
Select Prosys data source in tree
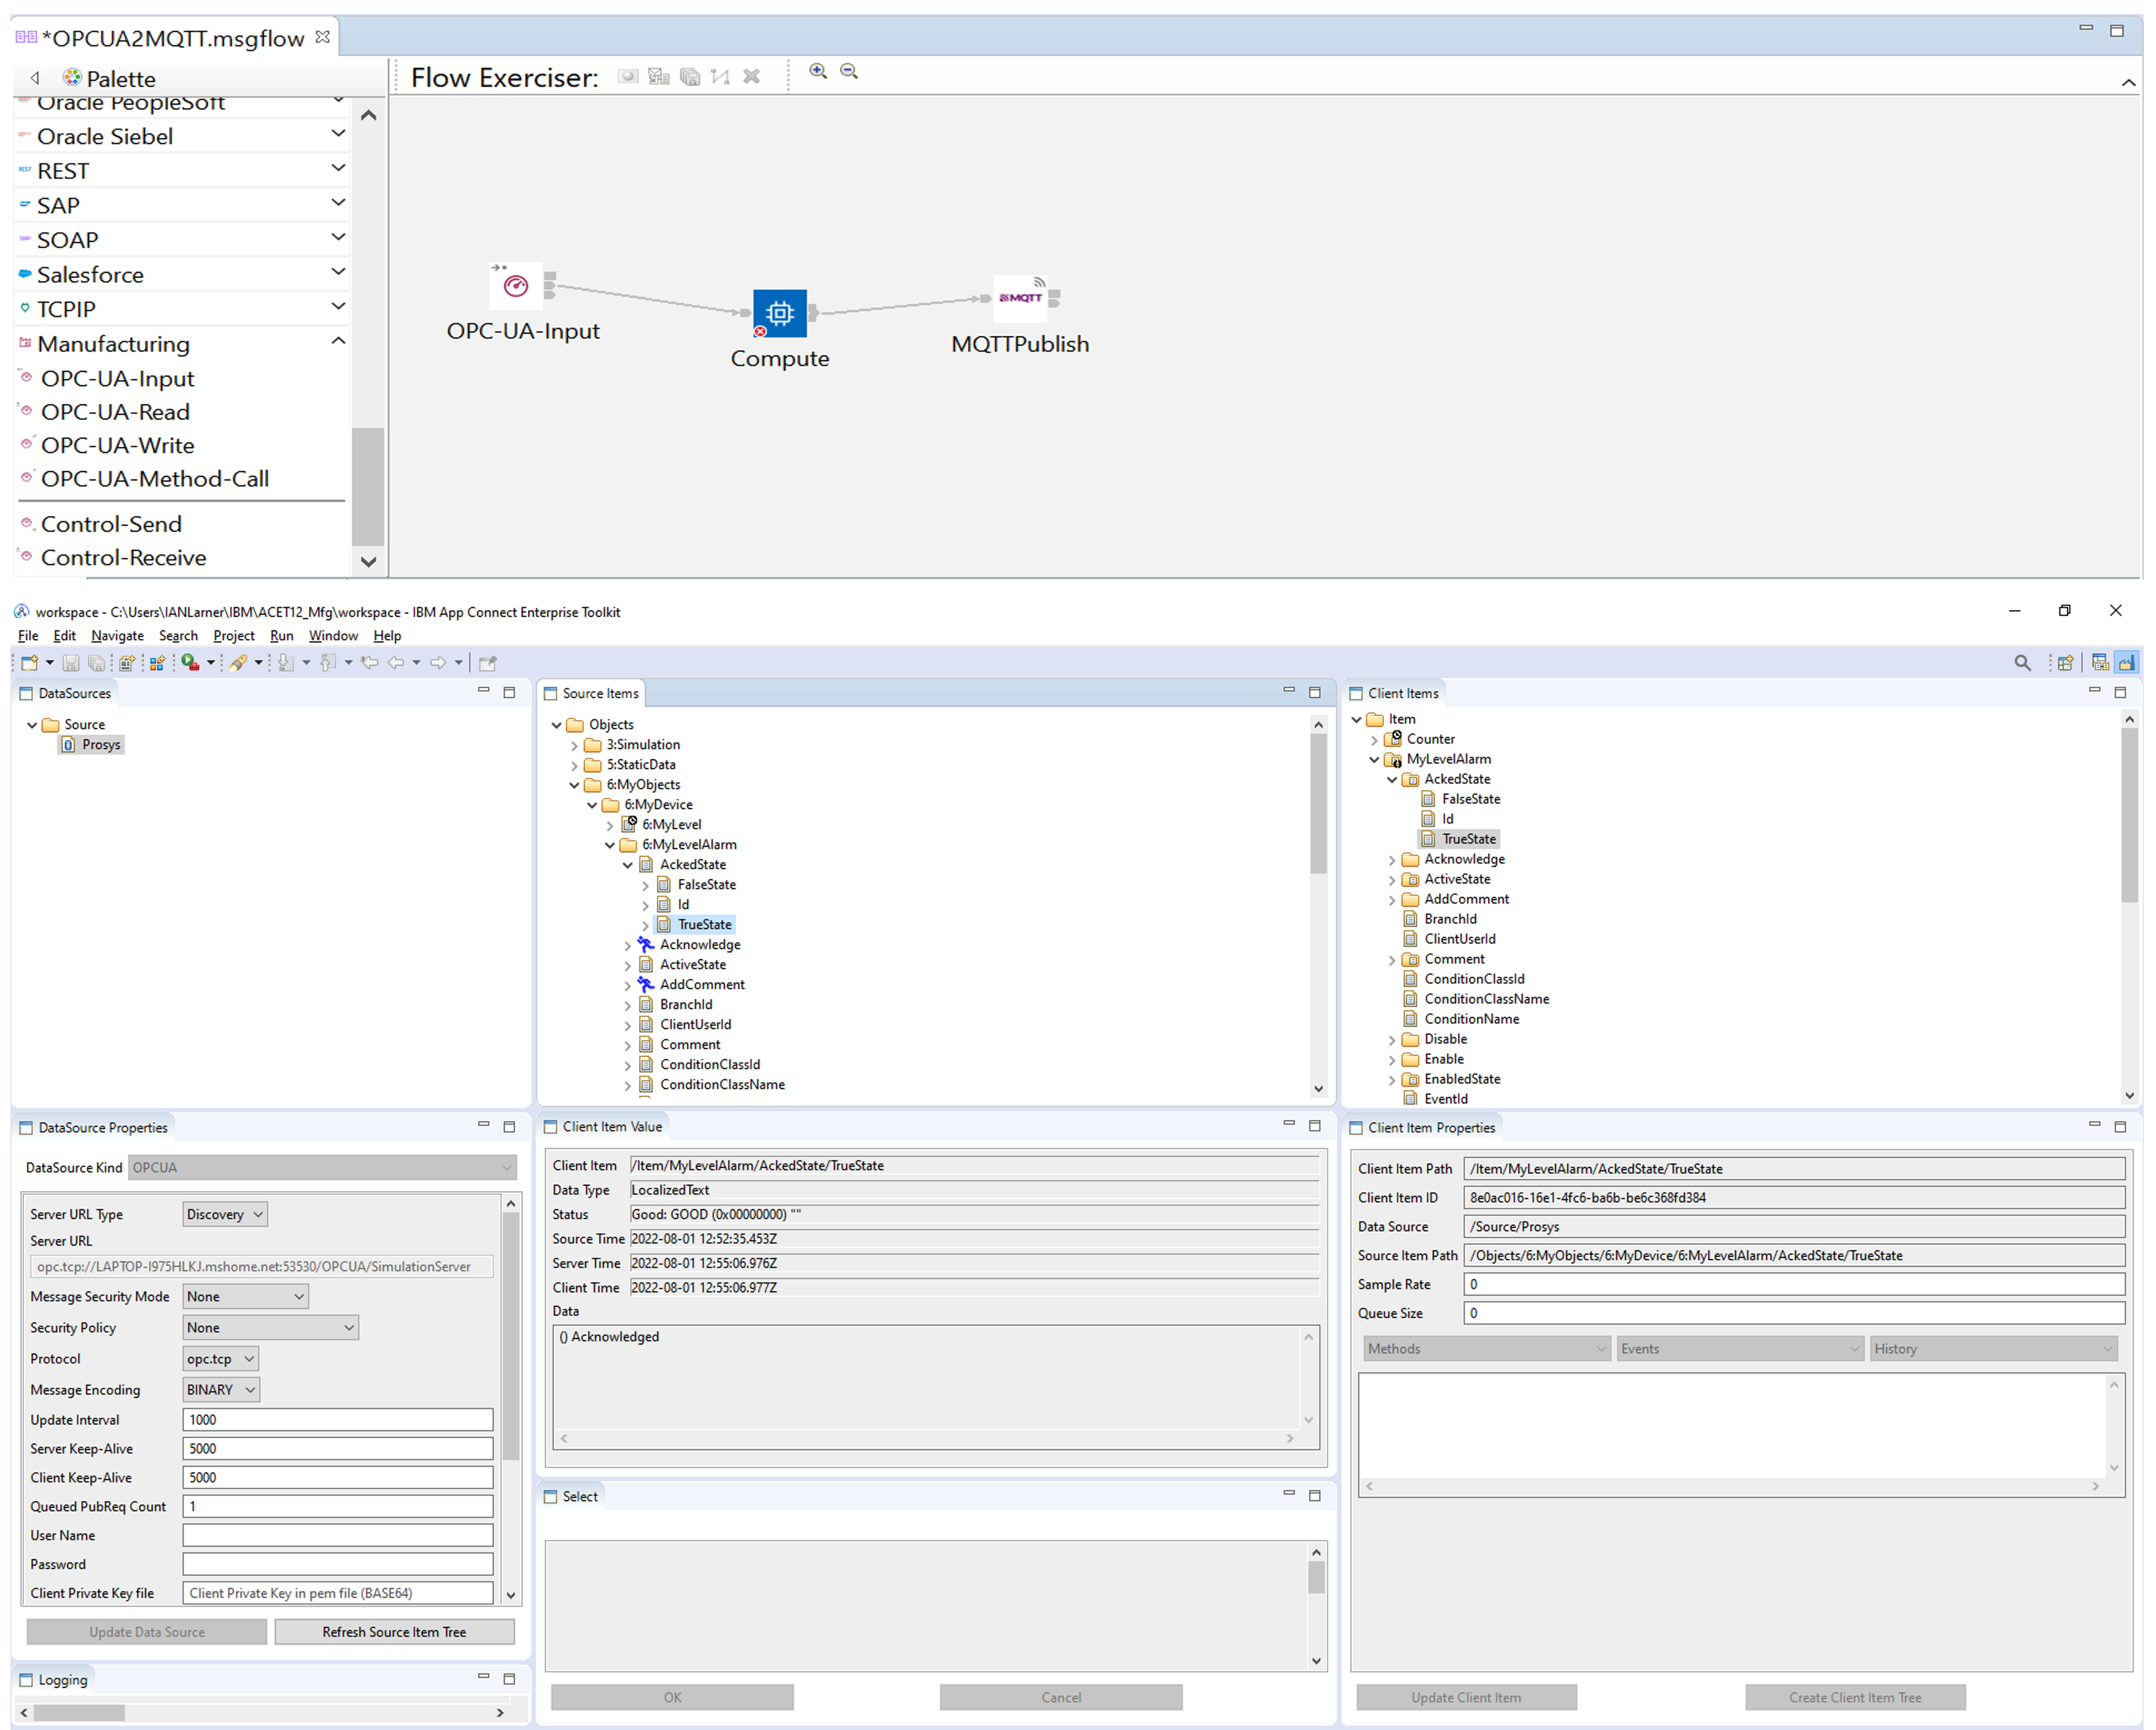coord(101,745)
